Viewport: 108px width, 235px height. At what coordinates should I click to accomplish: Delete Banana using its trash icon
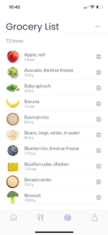(99, 104)
